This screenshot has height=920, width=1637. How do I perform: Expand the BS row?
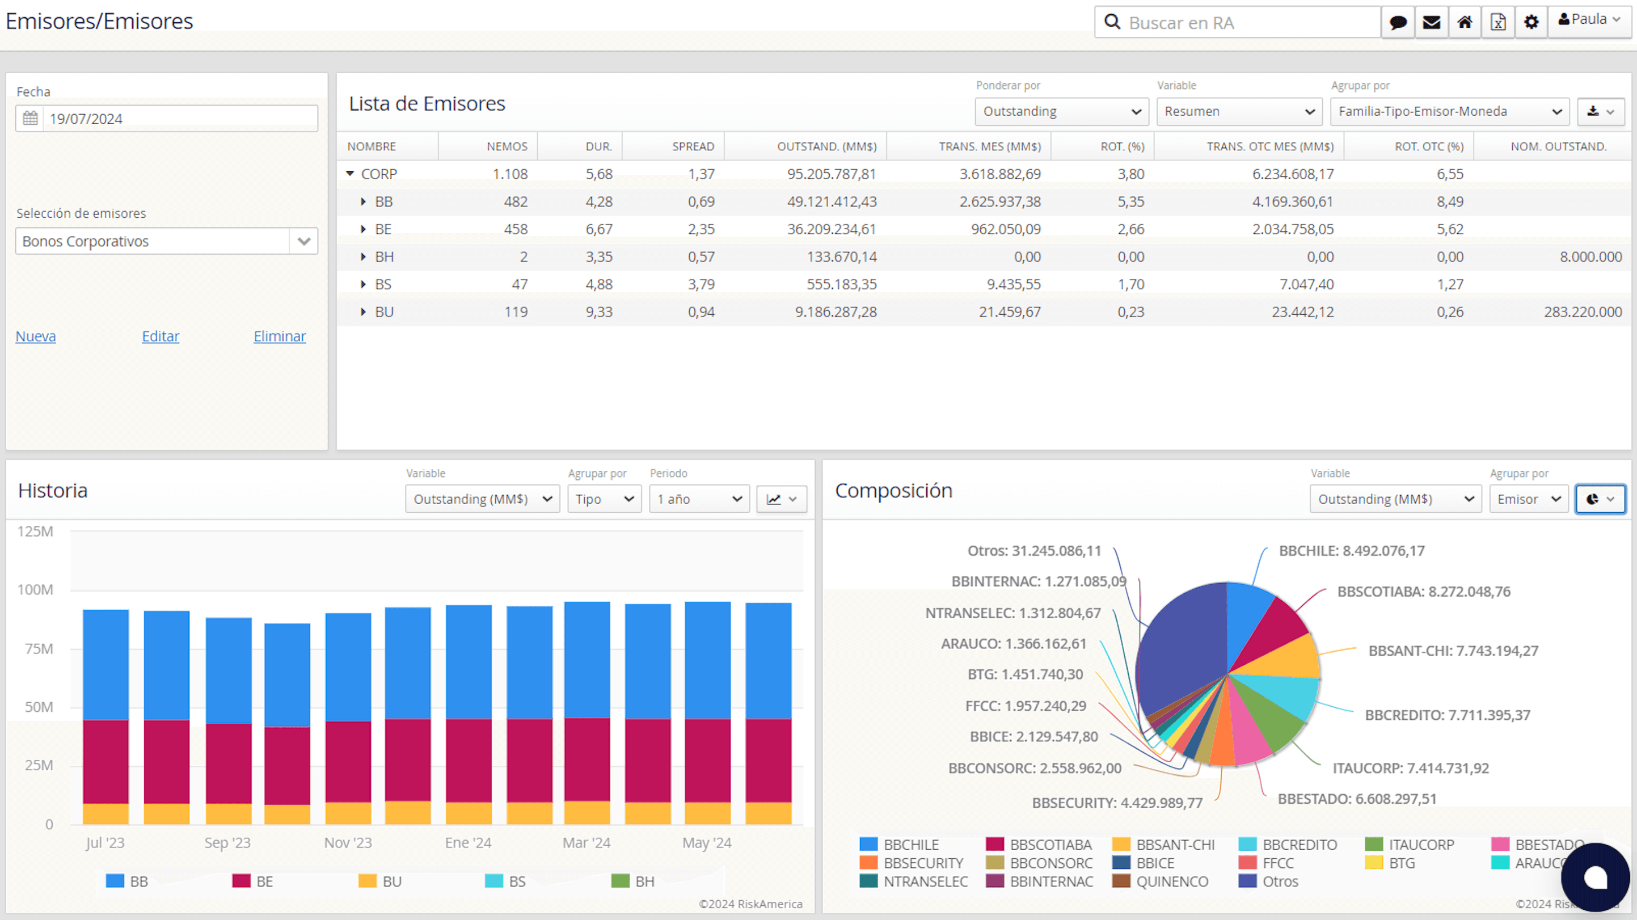click(364, 284)
